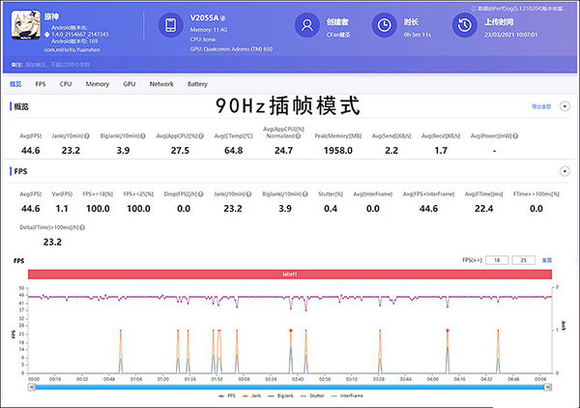Click the reset link beside FPS thresholds
The width and height of the screenshot is (580, 408).
pos(546,260)
